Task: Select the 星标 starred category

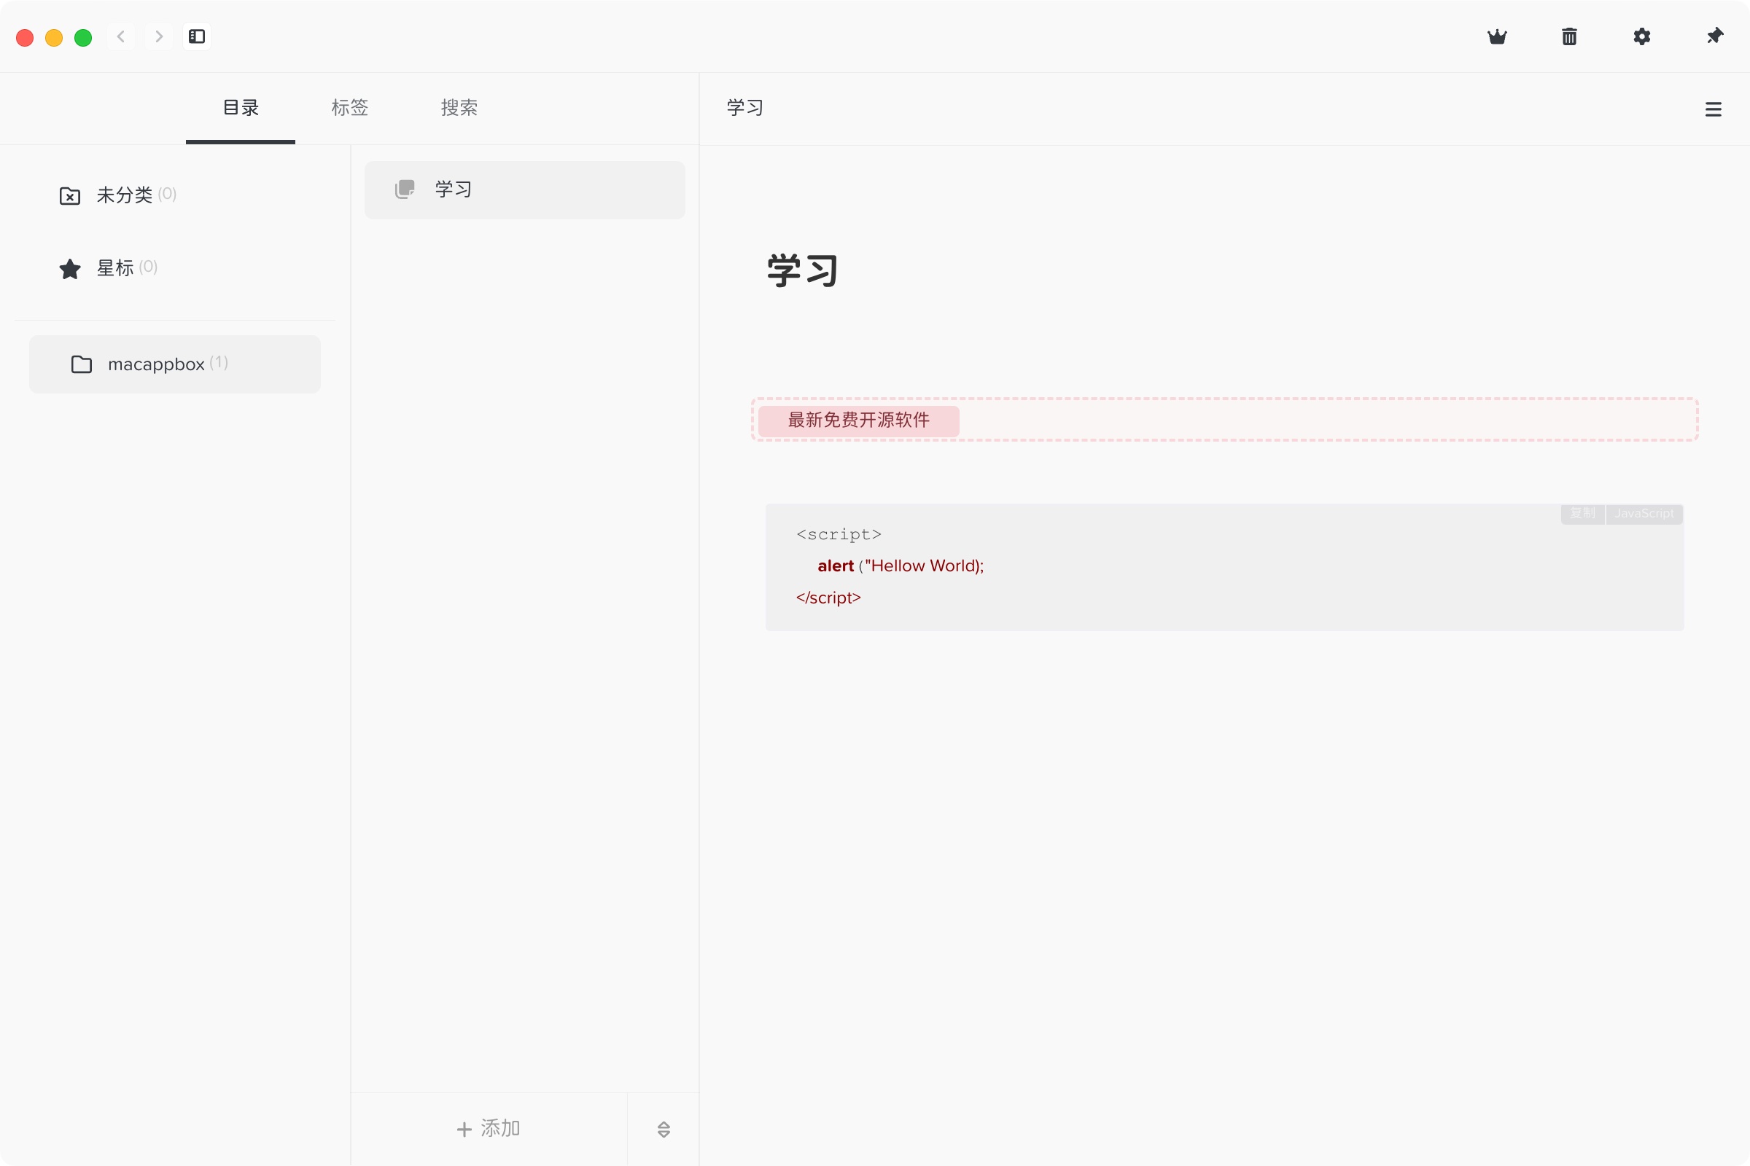Action: coord(175,267)
